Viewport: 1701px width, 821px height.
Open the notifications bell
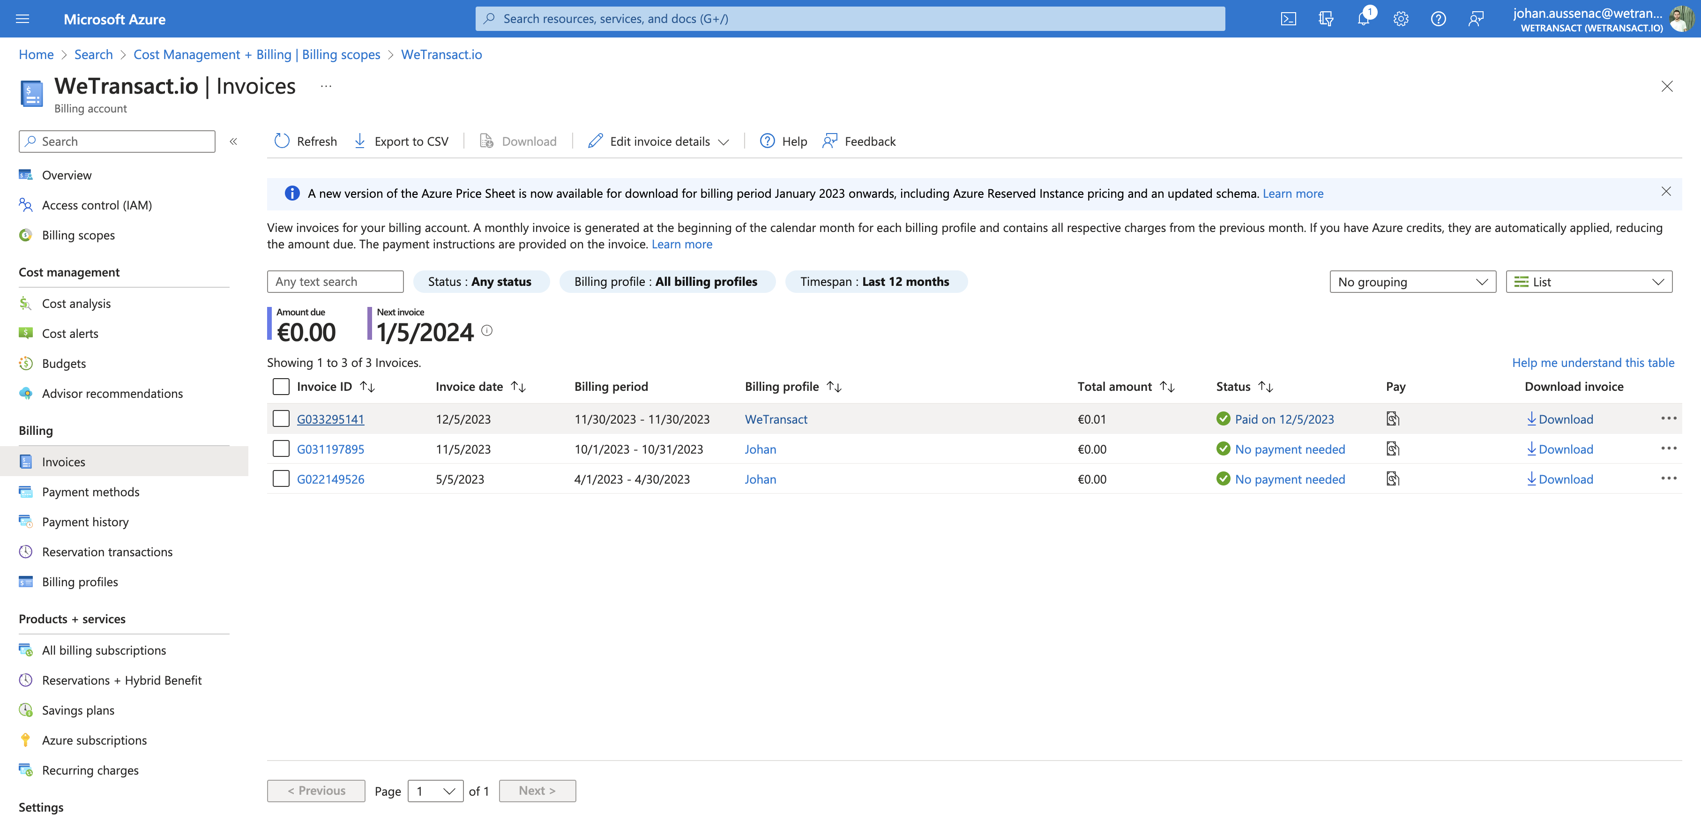(x=1364, y=19)
